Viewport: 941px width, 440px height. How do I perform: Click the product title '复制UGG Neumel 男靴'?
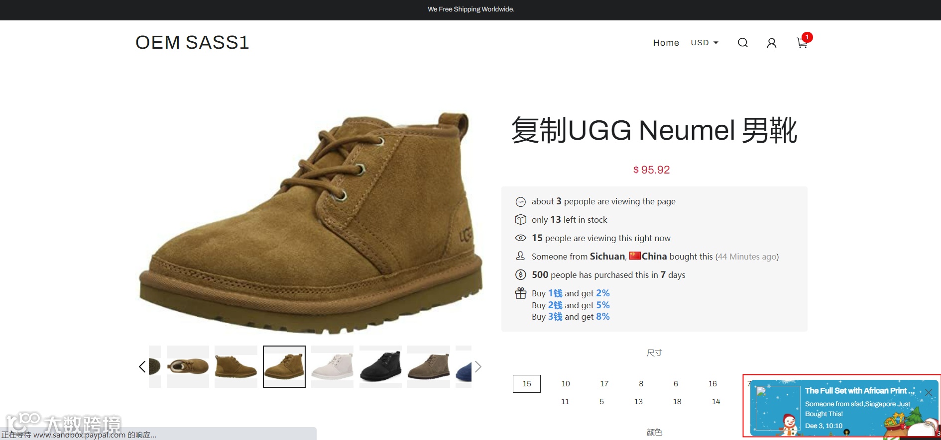(654, 130)
